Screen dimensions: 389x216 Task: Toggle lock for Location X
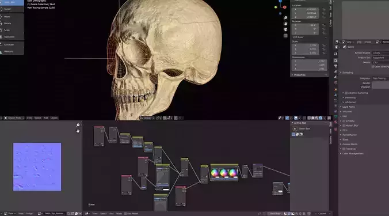coord(324,9)
